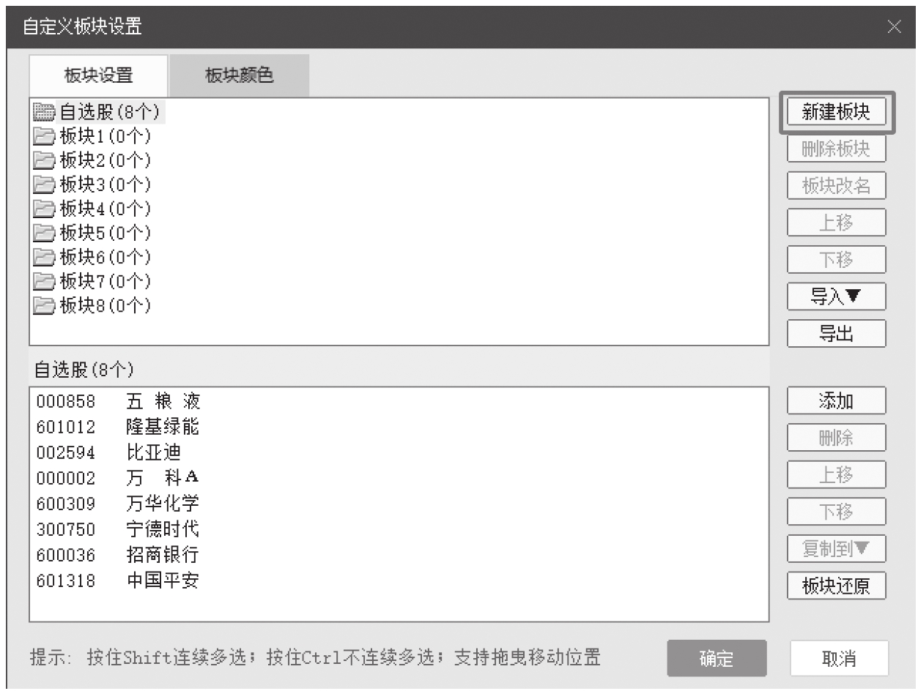Switch to the 板块设置 tab
This screenshot has height=691, width=918.
[x=98, y=75]
